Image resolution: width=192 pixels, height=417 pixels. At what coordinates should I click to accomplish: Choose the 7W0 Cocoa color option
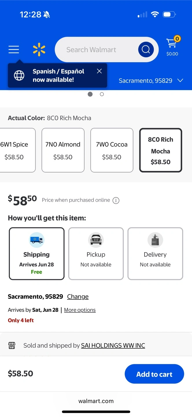point(112,150)
